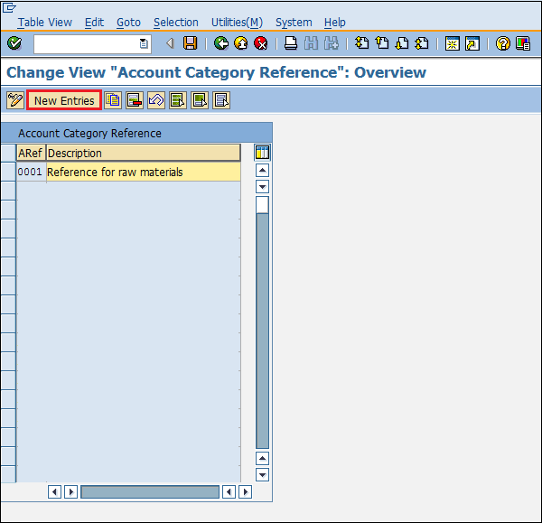
Task: Open the table column settings icon
Action: click(262, 153)
